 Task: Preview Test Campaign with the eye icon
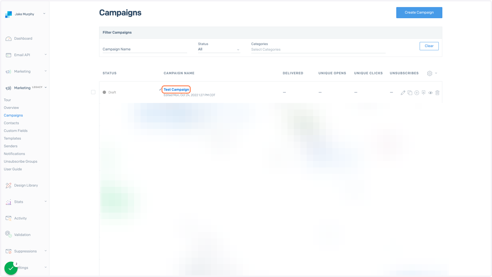(430, 93)
